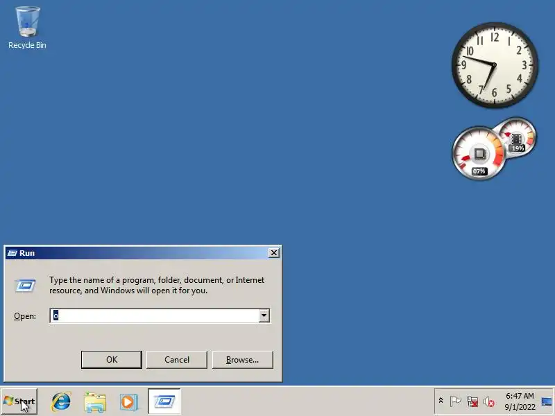
Task: Open Action Center flag tray icon
Action: pos(455,401)
